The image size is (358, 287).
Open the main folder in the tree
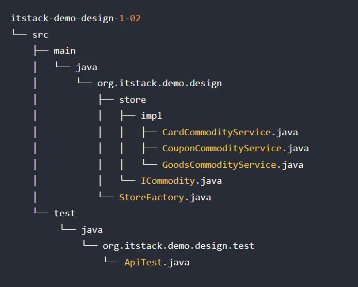point(64,51)
